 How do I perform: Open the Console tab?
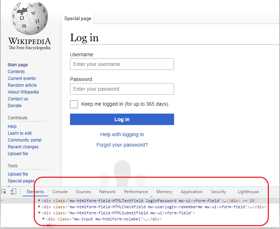[x=60, y=192]
